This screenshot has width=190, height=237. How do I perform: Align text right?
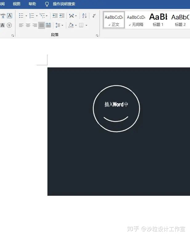[x=35, y=25]
